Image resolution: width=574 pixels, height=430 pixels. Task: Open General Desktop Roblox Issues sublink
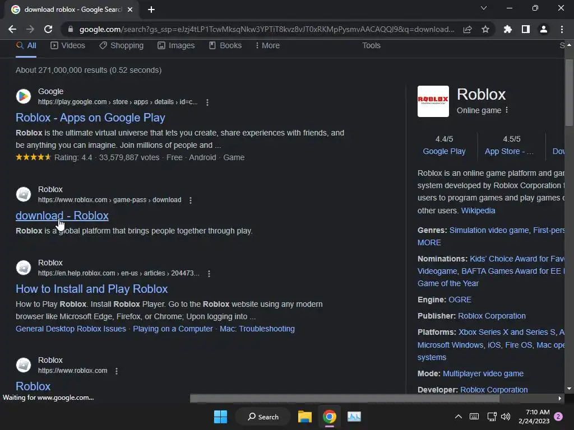71,329
